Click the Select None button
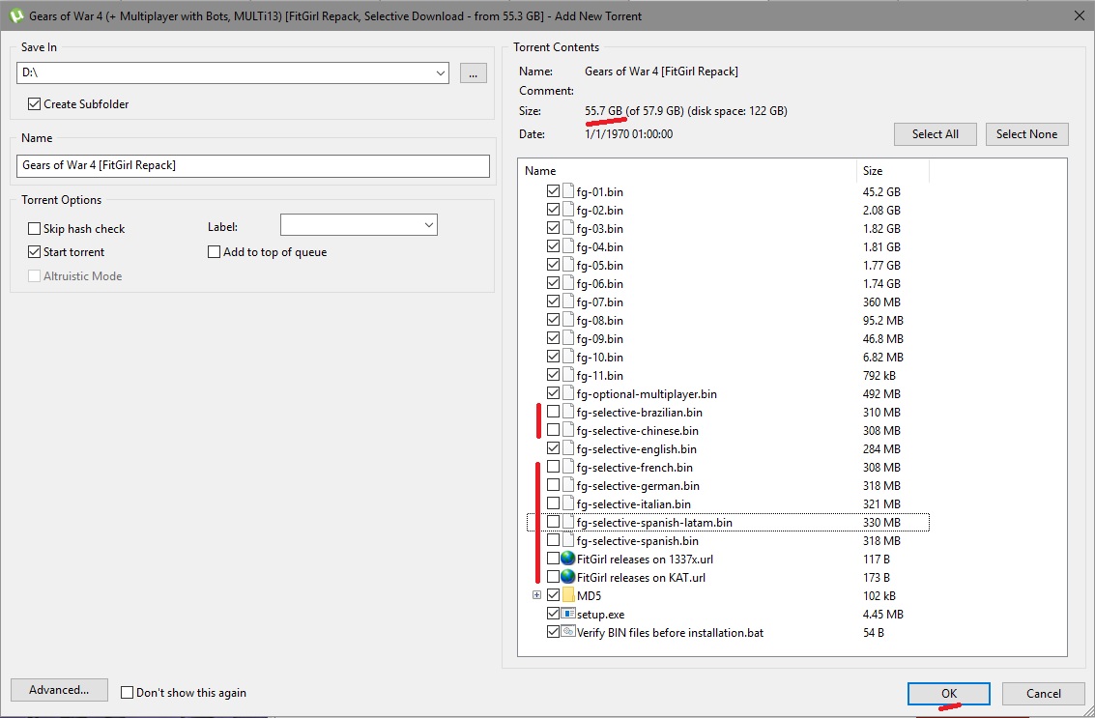The image size is (1095, 718). click(1026, 134)
